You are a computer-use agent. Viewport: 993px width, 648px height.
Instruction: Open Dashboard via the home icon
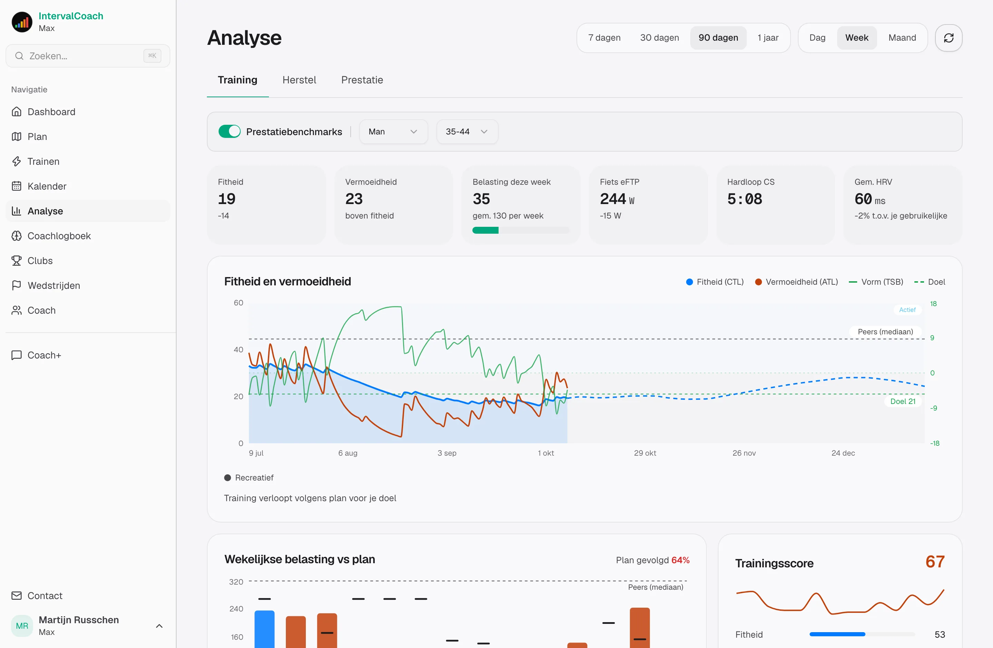click(17, 112)
